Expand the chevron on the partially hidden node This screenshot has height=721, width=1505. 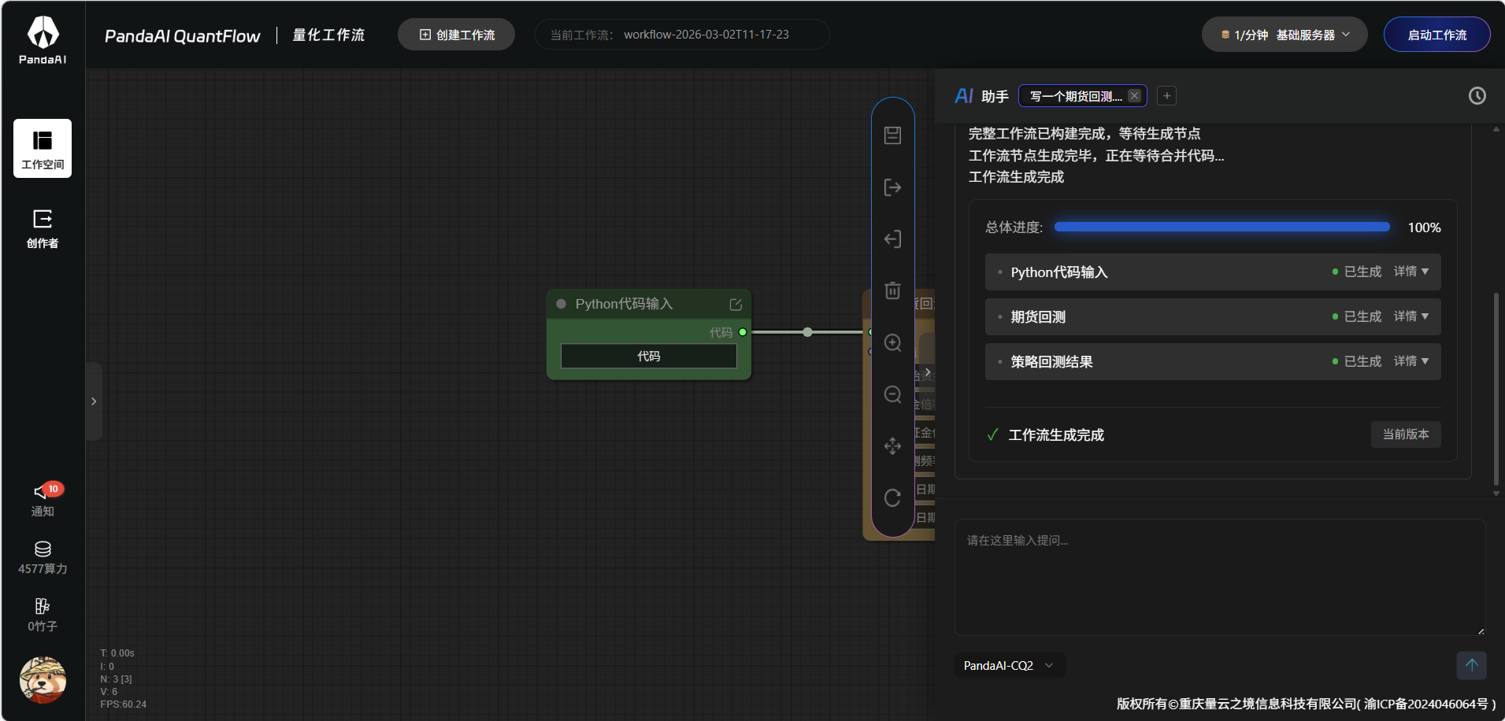tap(928, 372)
